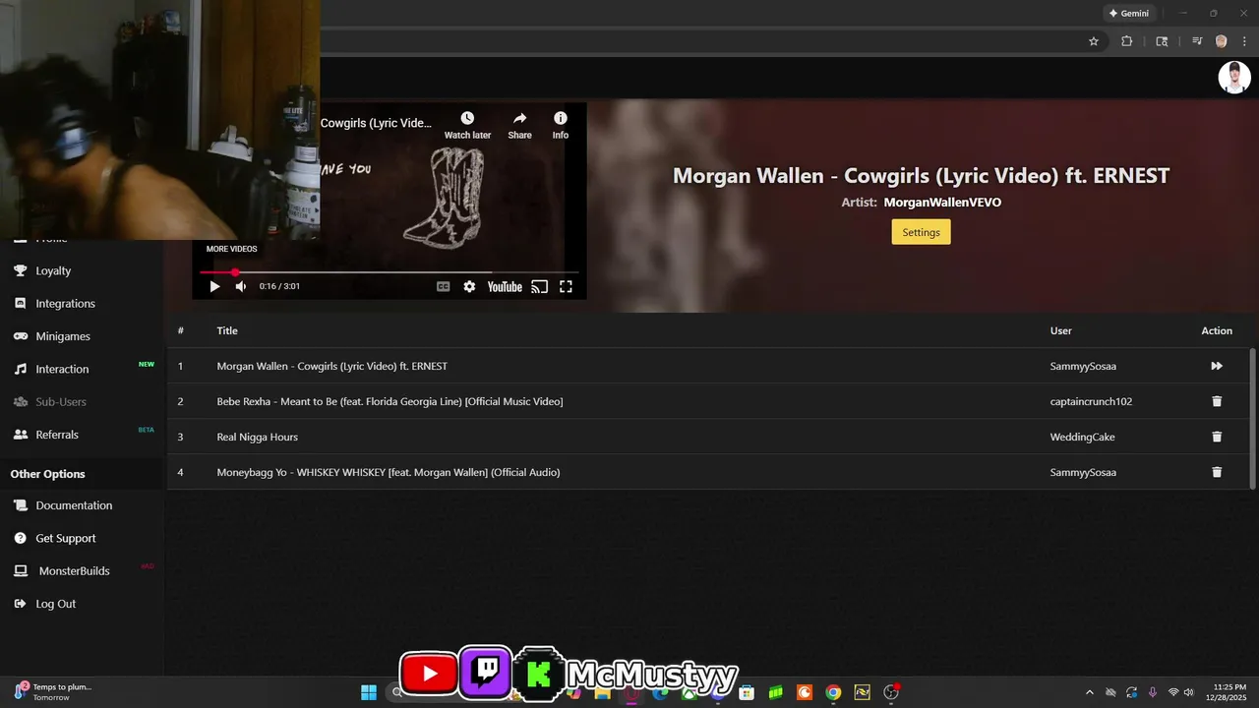Image resolution: width=1259 pixels, height=708 pixels.
Task: Select the Bebe Rexha - Meant to Be row title
Action: click(x=390, y=401)
